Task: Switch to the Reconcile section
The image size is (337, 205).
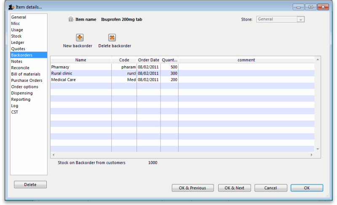Action: (x=29, y=68)
